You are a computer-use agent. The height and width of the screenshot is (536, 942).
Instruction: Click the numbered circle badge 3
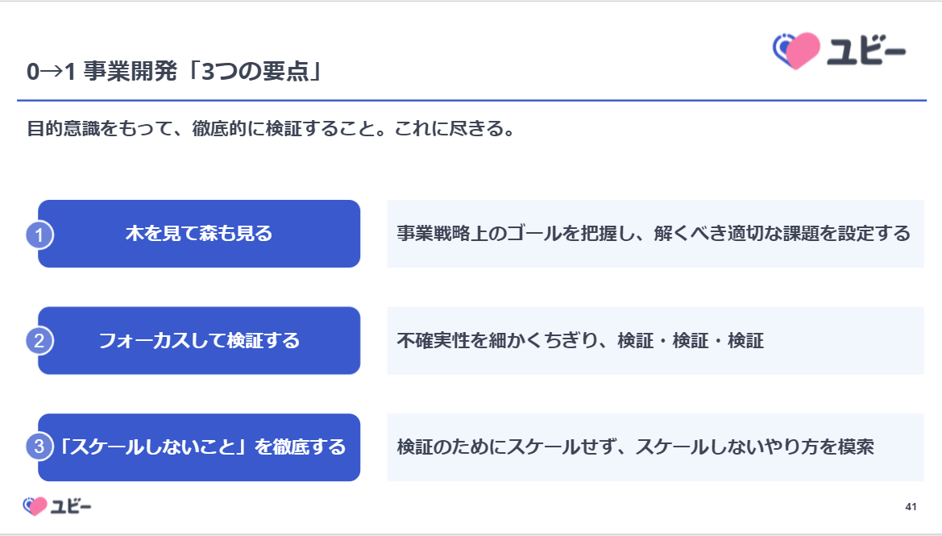click(x=39, y=447)
